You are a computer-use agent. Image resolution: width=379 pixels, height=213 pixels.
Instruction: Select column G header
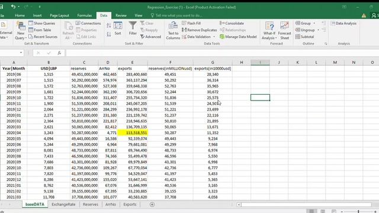(213, 62)
